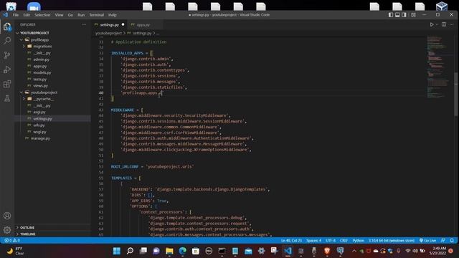Expand the __pycache__ folder
This screenshot has width=459, height=258.
coord(24,99)
